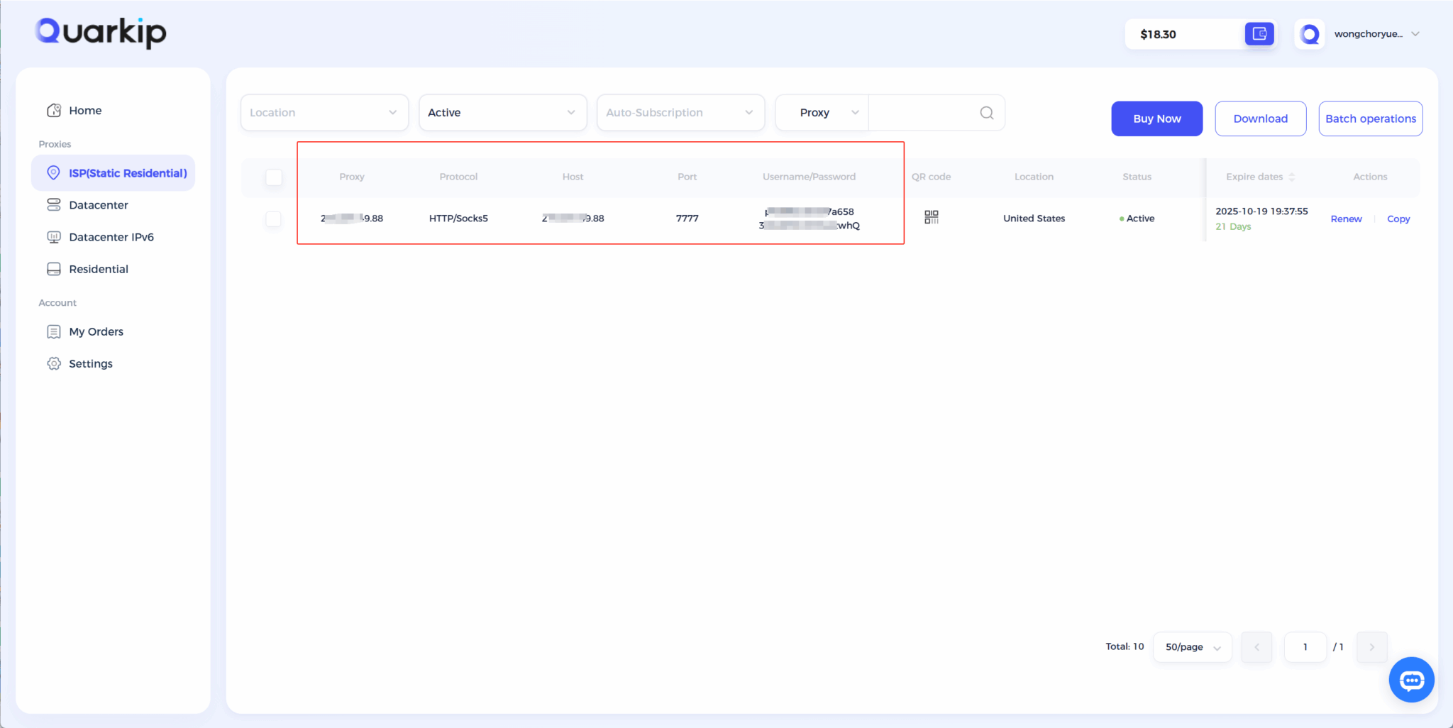Select the Residential proxies icon
Image resolution: width=1453 pixels, height=728 pixels.
54,268
